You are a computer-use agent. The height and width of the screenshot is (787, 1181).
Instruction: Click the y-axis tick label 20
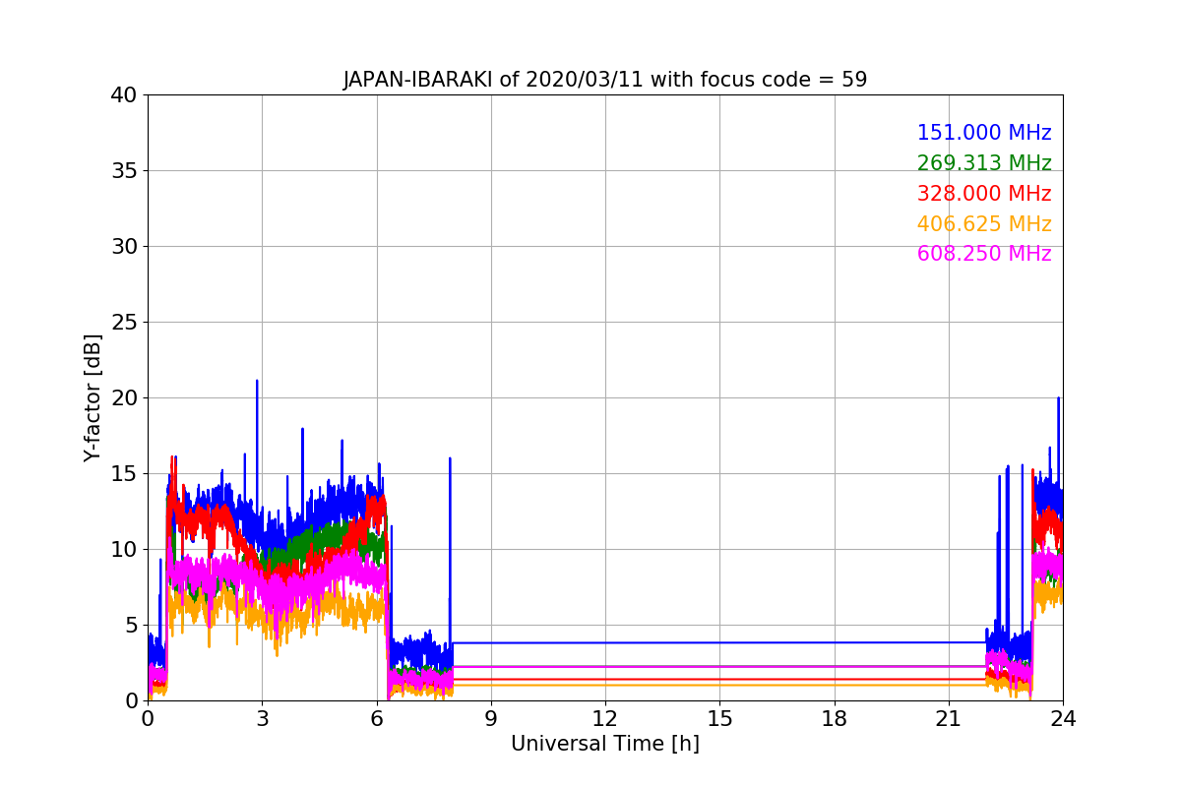click(x=124, y=398)
